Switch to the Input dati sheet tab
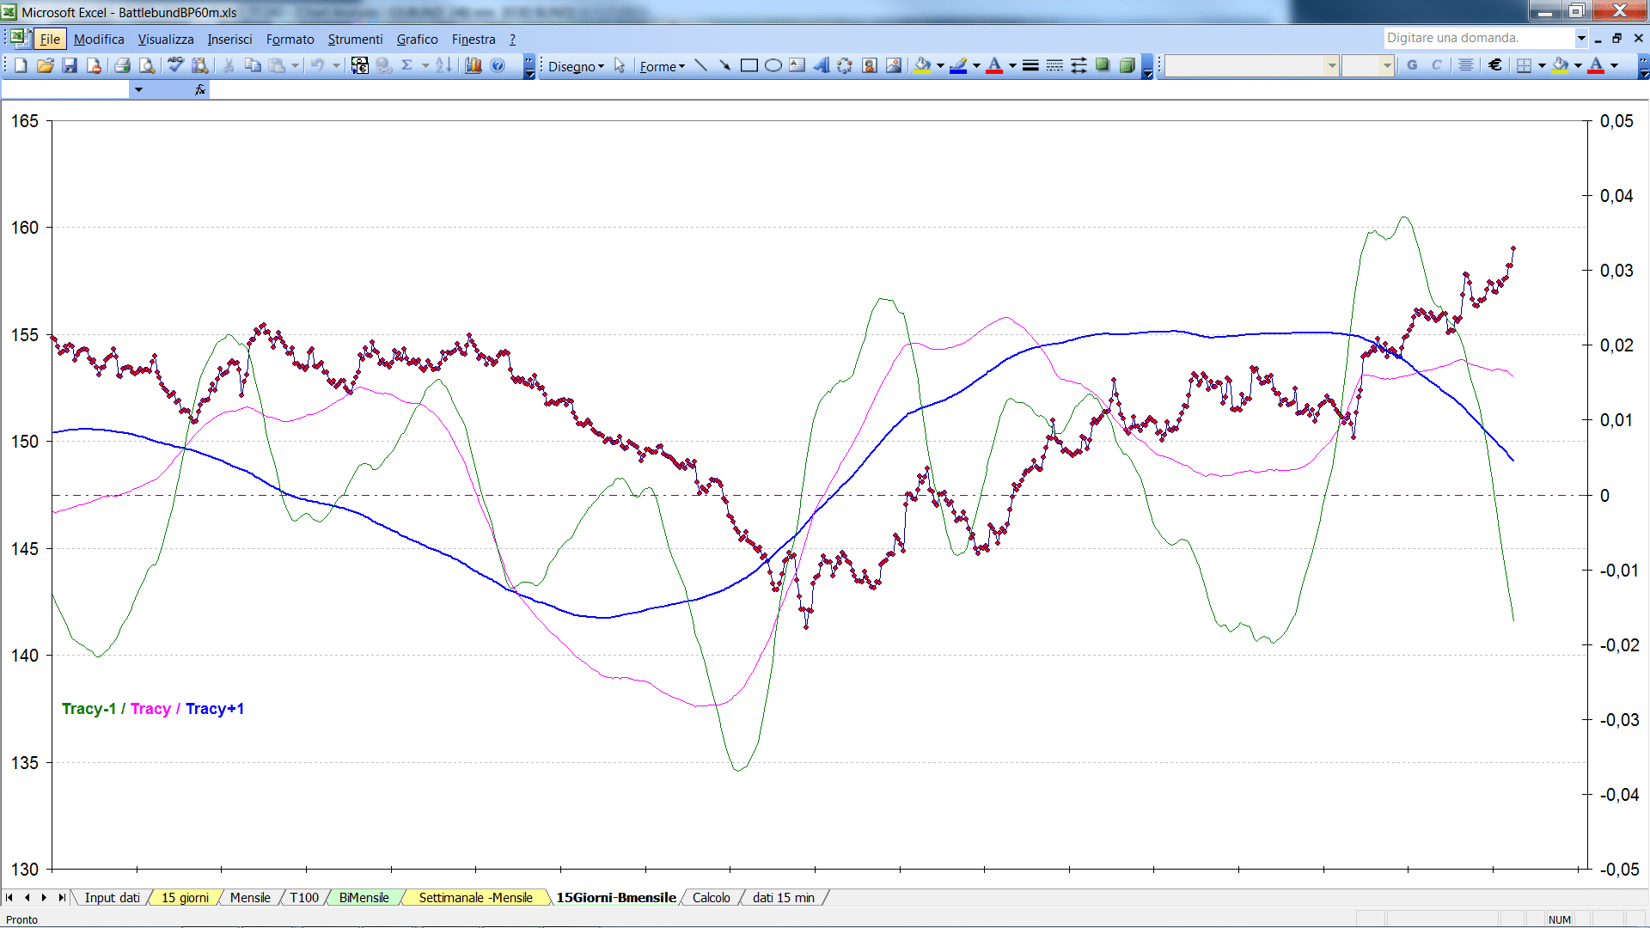1650x928 pixels. (x=112, y=897)
